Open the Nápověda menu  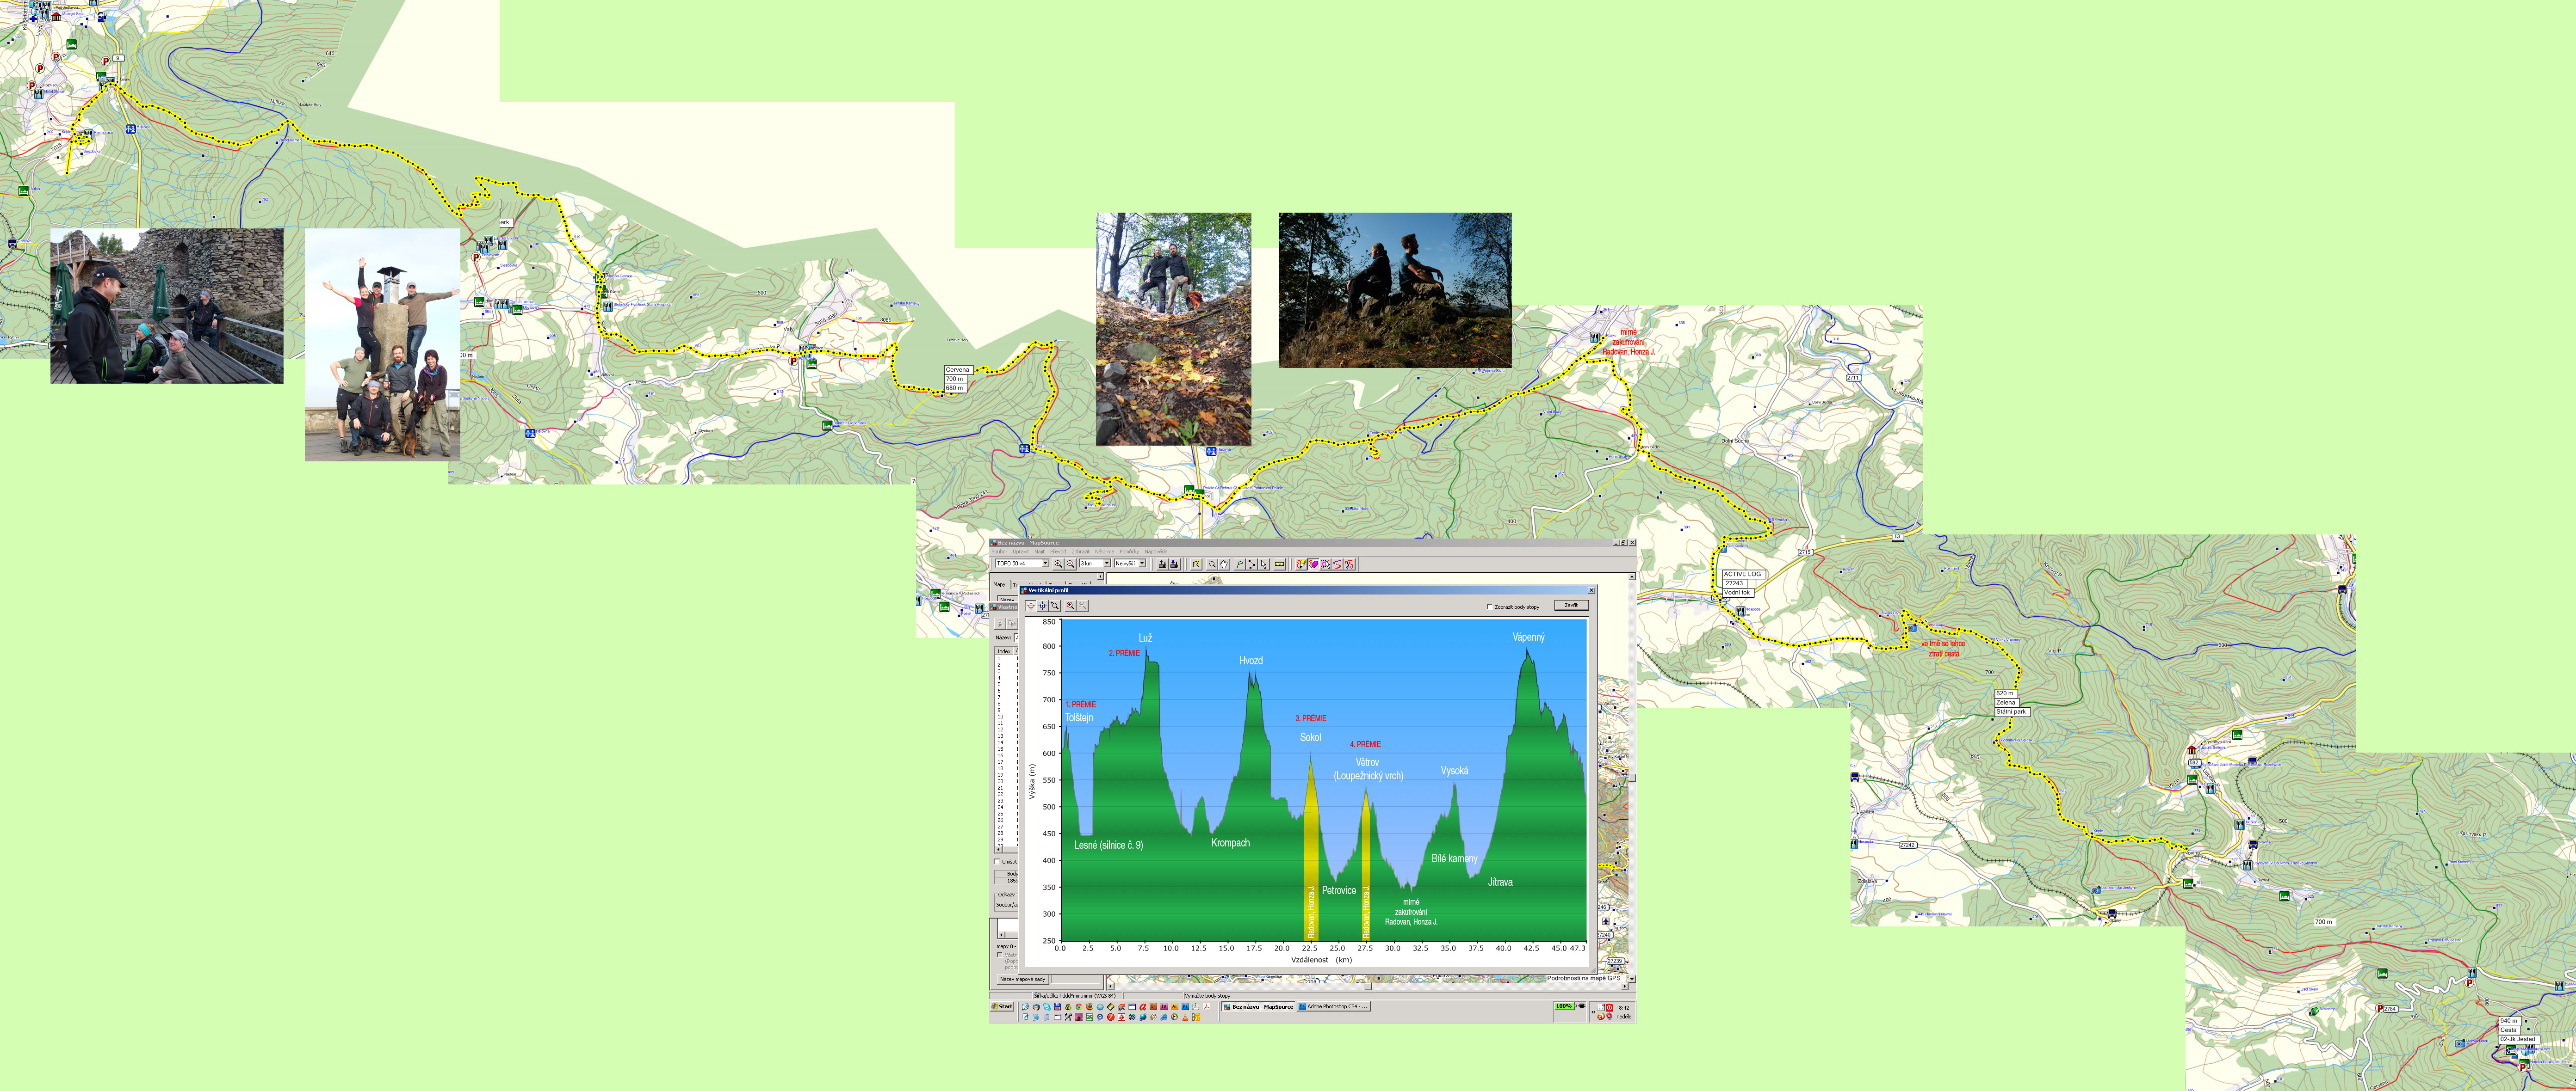coord(1156,552)
